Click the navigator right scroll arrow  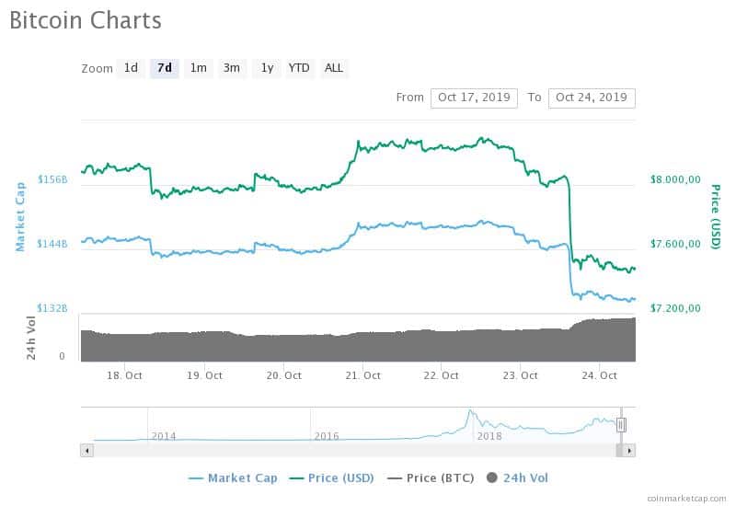click(629, 451)
